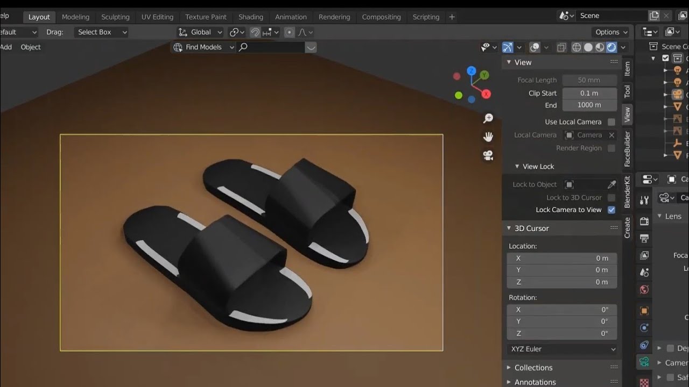
Task: Enable Use Local Camera checkbox
Action: (611, 122)
